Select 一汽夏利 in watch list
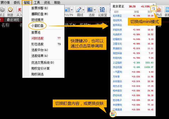The width and height of the screenshot is (169, 119). click(x=133, y=72)
